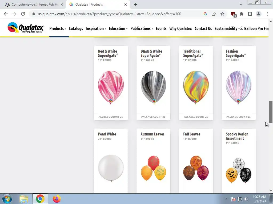This screenshot has width=273, height=204.
Task: Click the tab search chevron
Action: 241,5
